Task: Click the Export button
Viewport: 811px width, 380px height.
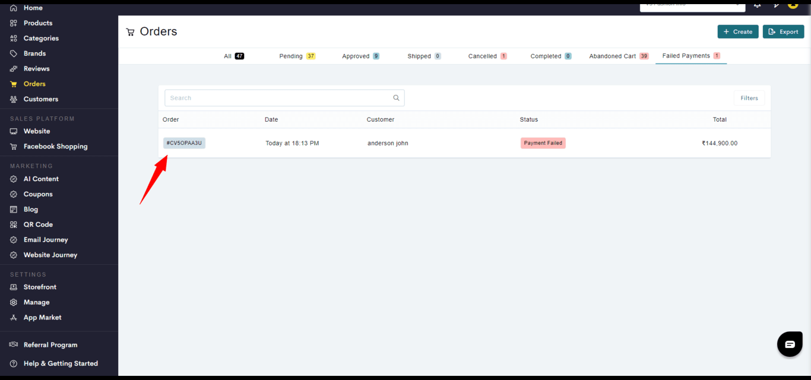Action: tap(783, 31)
